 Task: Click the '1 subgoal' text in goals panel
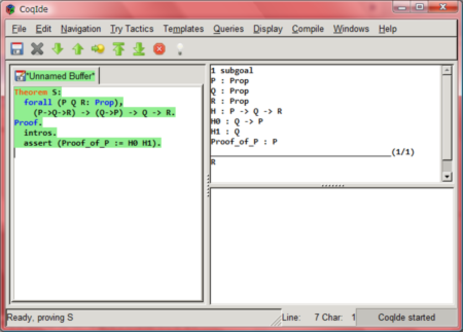(x=232, y=70)
